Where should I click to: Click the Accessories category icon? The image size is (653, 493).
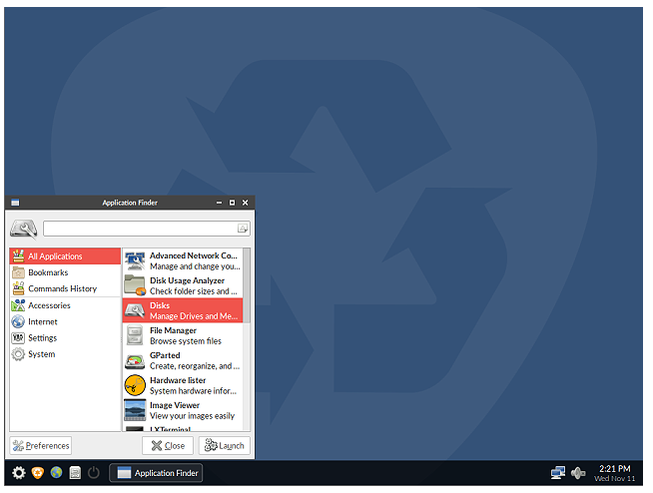point(18,305)
